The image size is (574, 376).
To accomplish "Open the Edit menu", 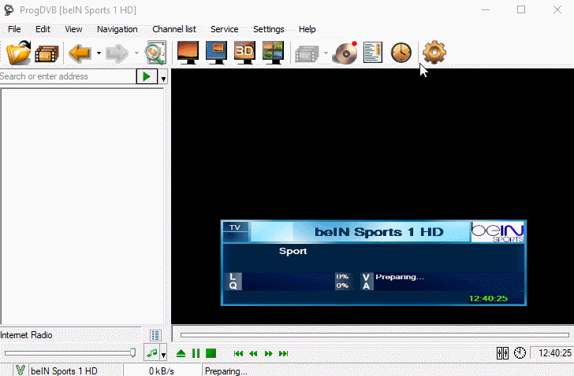I will [43, 29].
